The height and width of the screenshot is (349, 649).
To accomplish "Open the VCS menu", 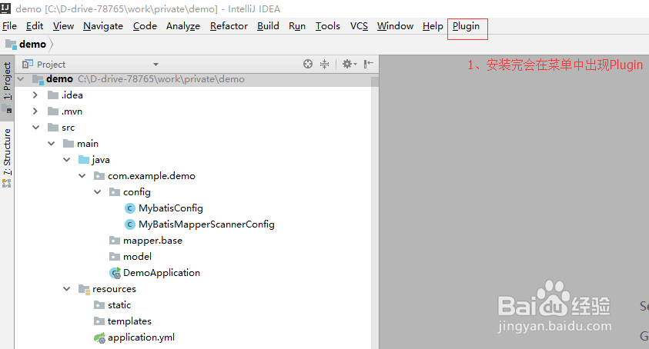I will pos(359,26).
